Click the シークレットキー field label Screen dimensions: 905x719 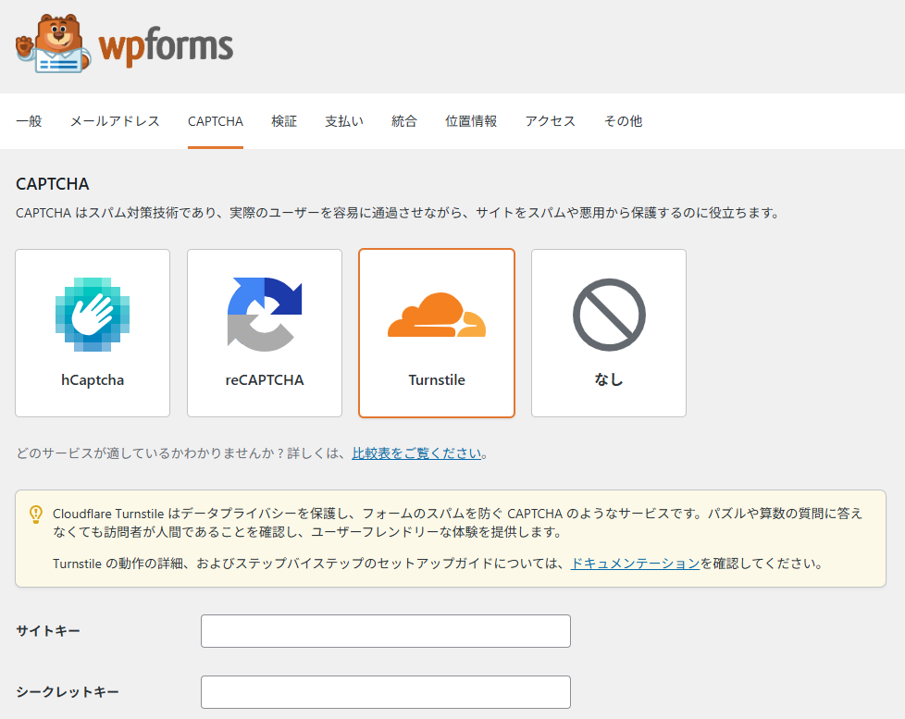coord(68,692)
